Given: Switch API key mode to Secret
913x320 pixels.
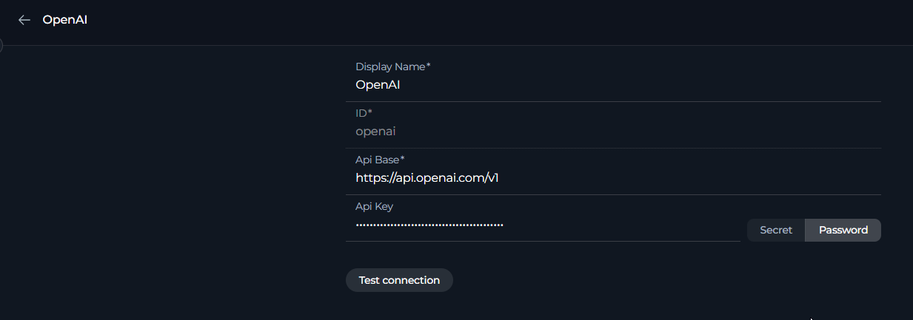Looking at the screenshot, I should [775, 230].
